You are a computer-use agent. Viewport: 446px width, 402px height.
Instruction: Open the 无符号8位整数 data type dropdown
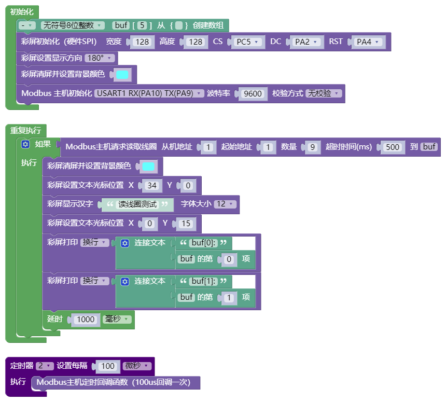click(73, 25)
